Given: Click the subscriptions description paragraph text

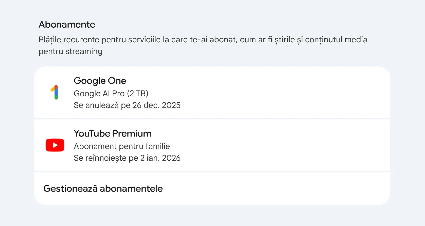Looking at the screenshot, I should (x=203, y=40).
